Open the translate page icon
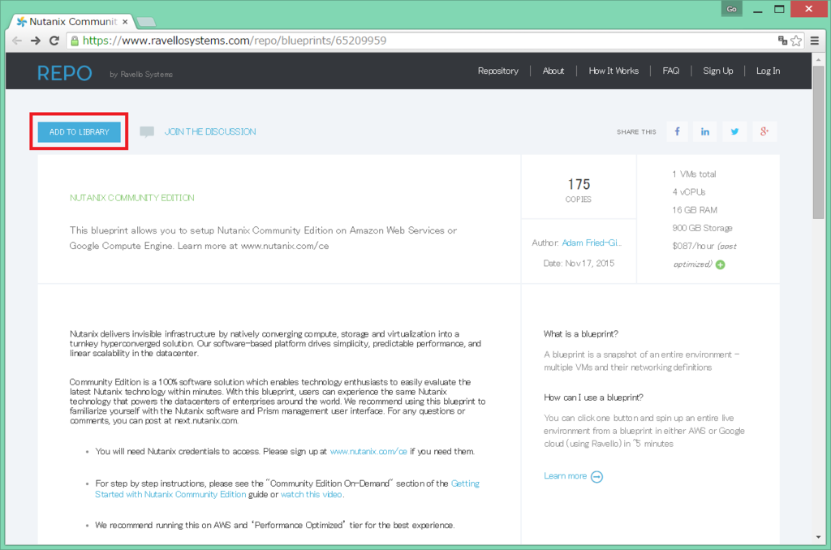Viewport: 831px width, 550px height. point(782,41)
